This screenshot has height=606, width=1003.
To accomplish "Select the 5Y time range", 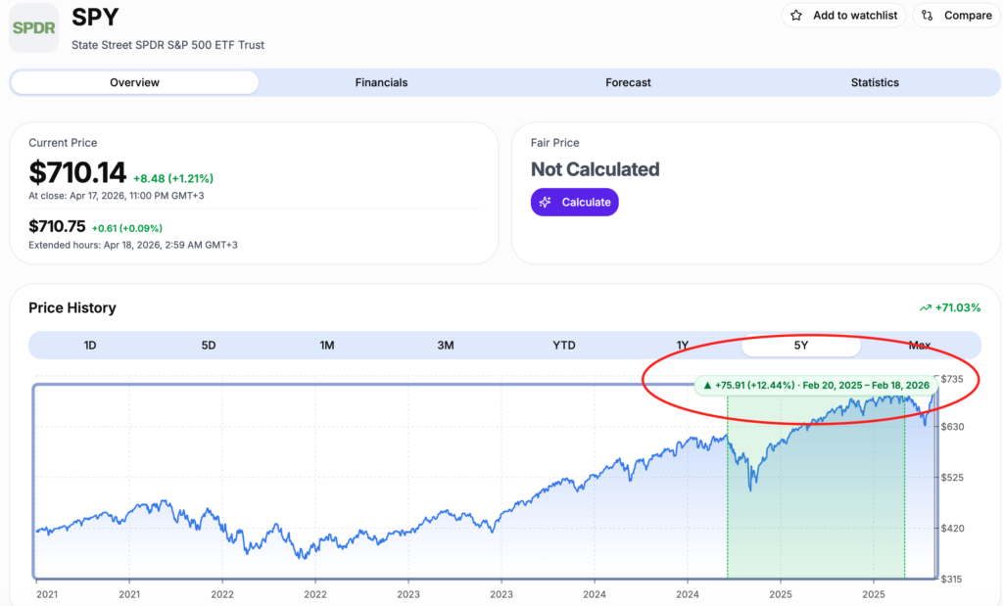I will (x=801, y=346).
